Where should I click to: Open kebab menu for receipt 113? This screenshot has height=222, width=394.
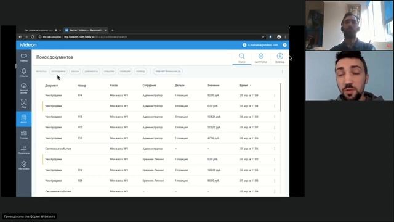[275, 117]
